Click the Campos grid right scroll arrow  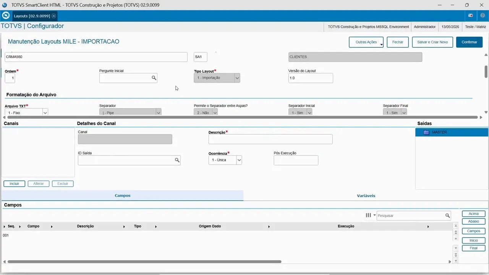point(450,262)
